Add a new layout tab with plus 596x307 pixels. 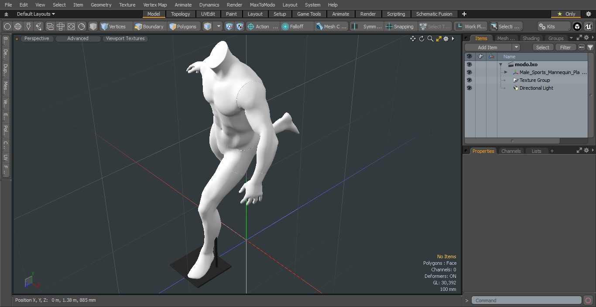pos(464,14)
